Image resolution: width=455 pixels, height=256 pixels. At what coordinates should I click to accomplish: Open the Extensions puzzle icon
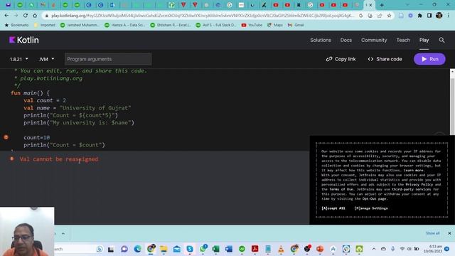[x=420, y=16]
